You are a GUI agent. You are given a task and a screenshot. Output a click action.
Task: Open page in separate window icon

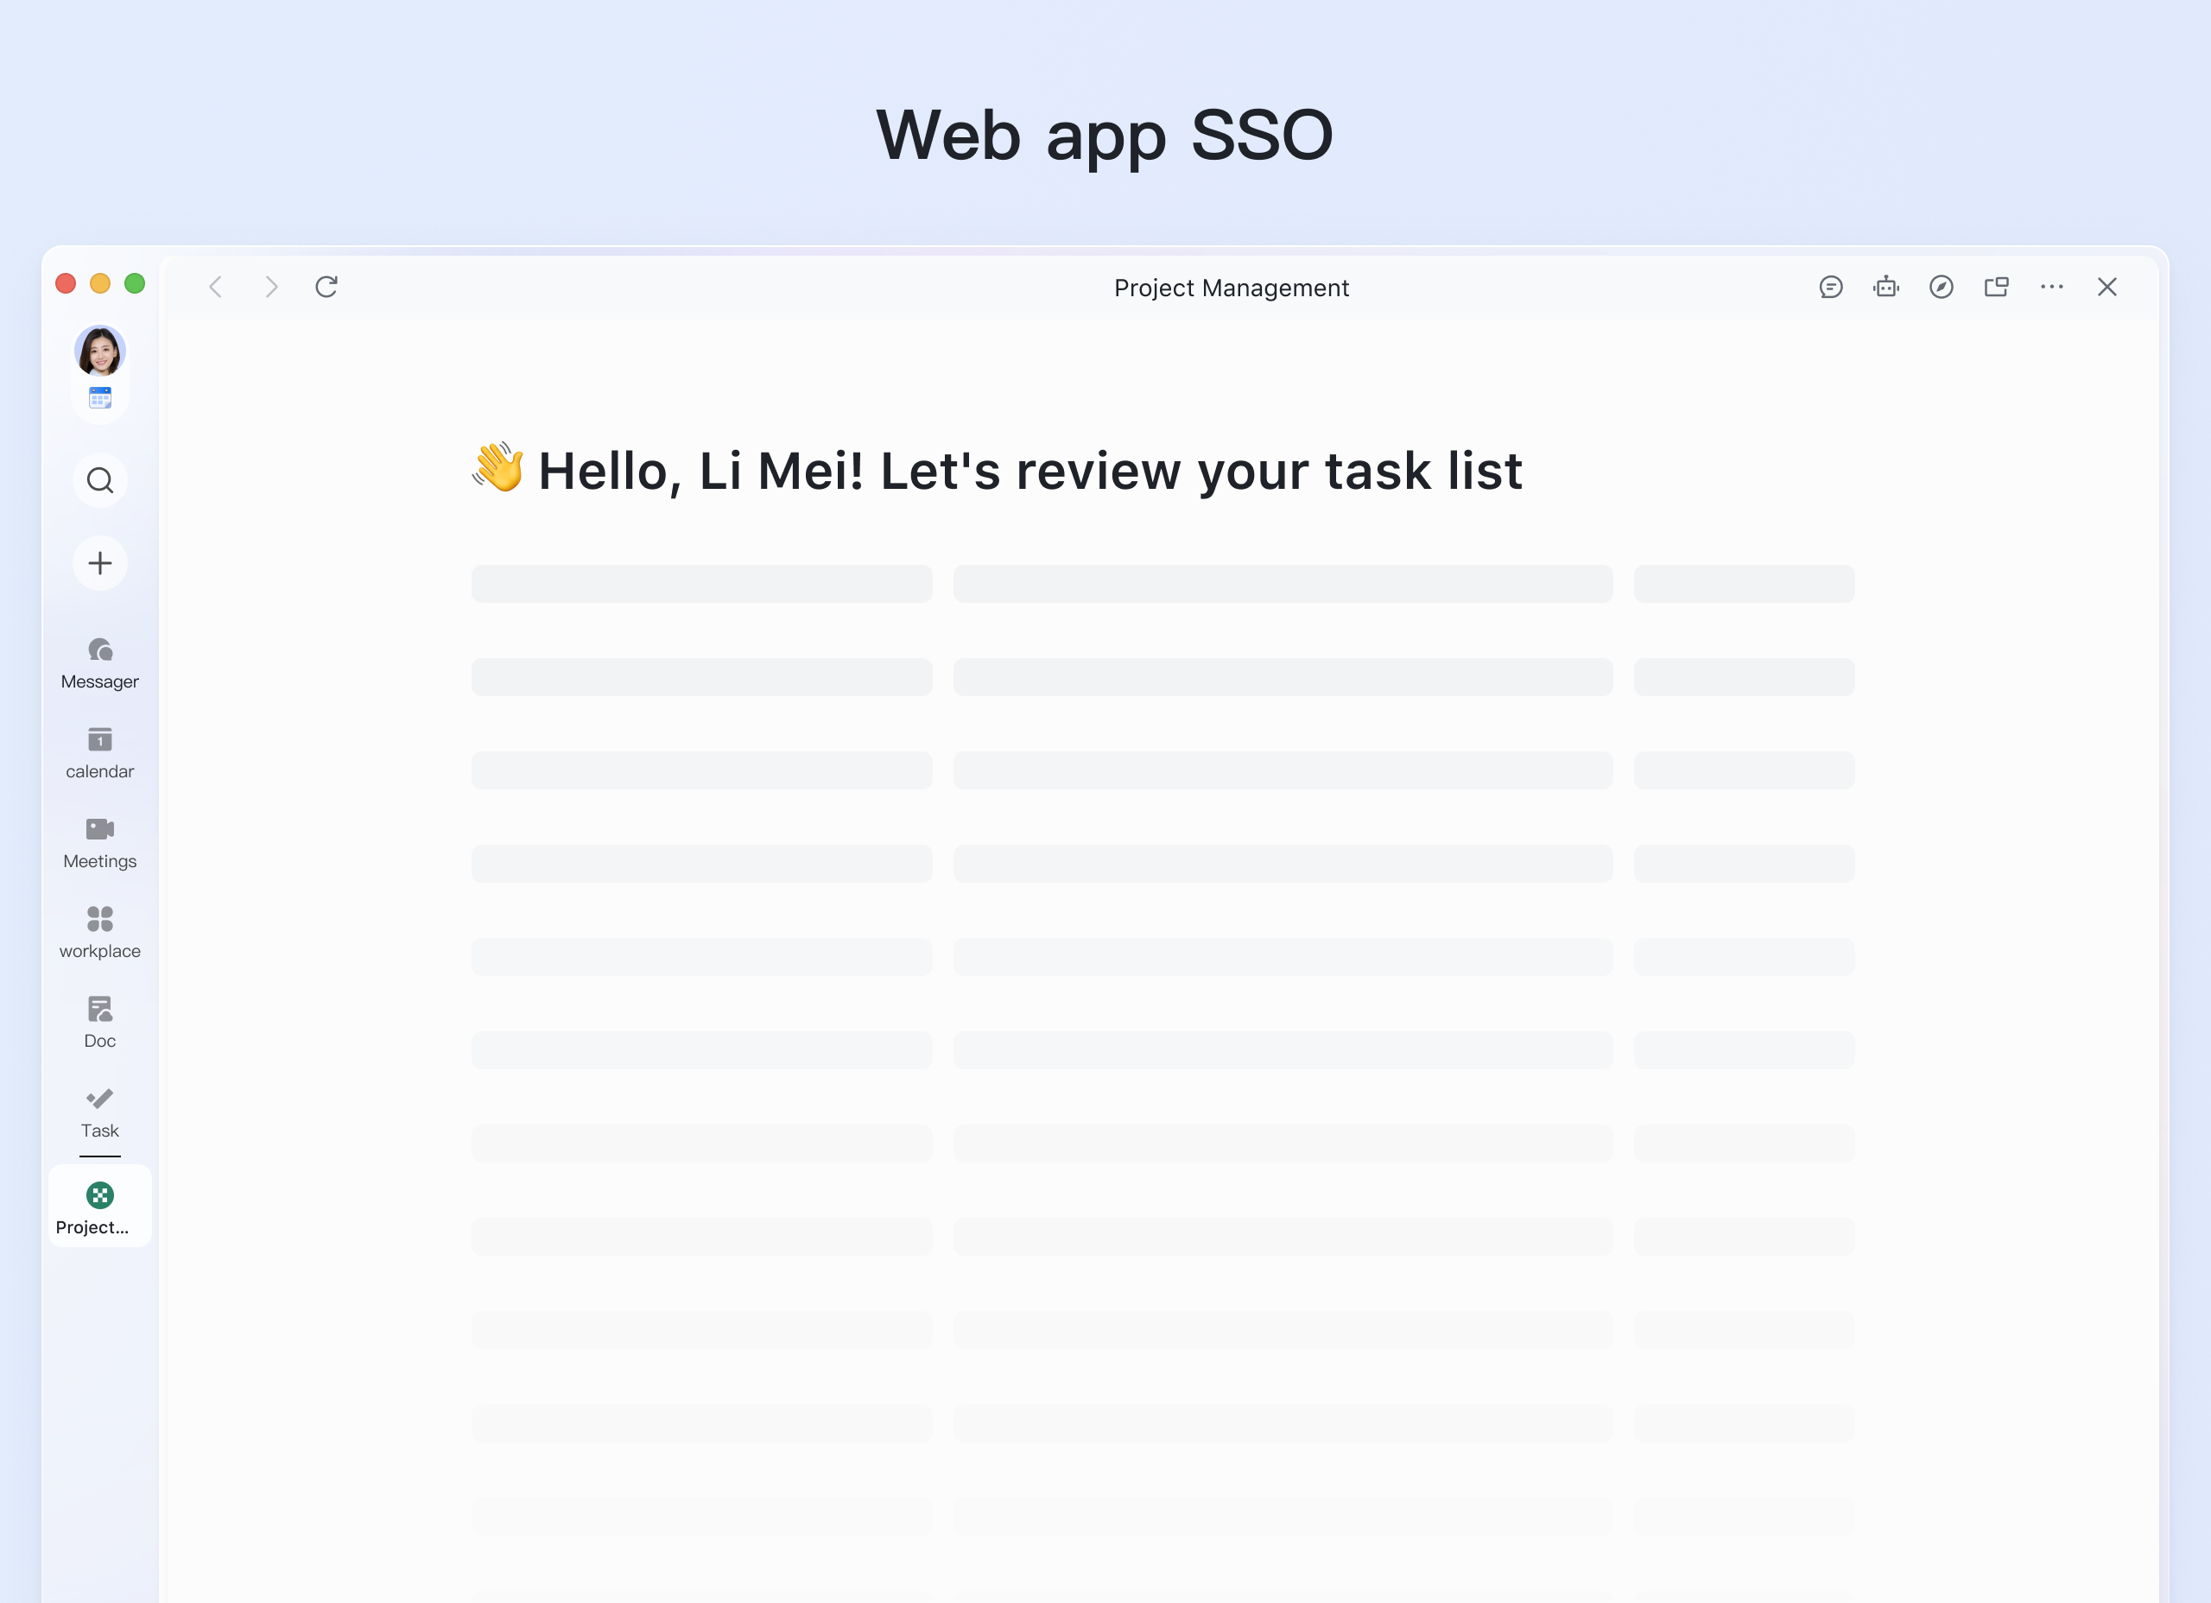pyautogui.click(x=1997, y=287)
